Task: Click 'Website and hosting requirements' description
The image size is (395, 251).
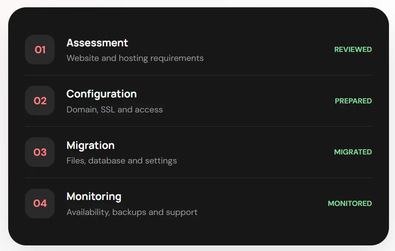Action: pos(135,58)
